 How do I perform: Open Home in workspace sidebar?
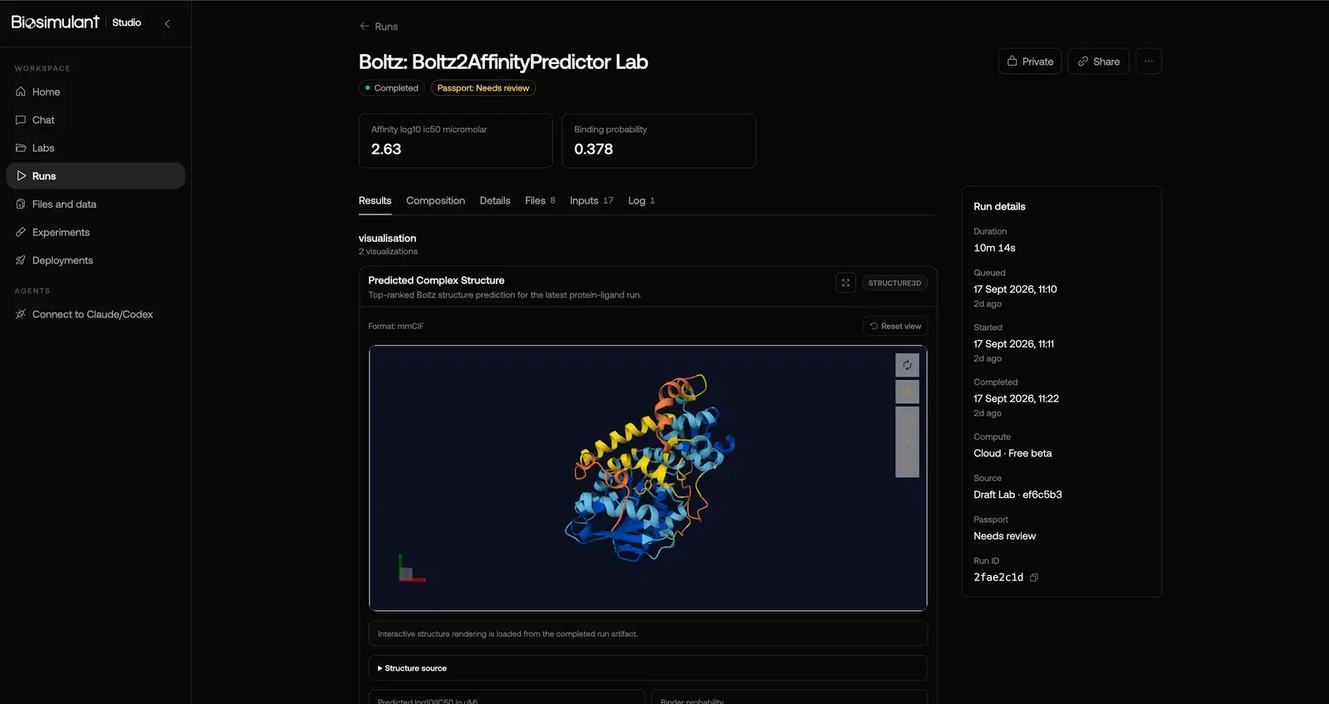(96, 91)
